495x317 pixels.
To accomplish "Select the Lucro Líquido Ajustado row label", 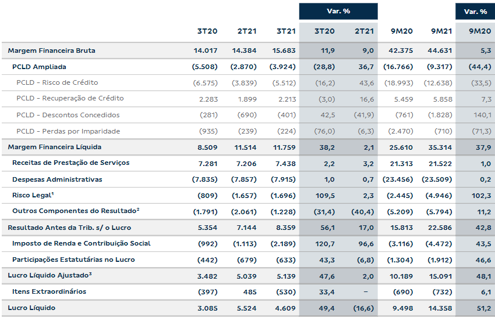I will 50,275.
